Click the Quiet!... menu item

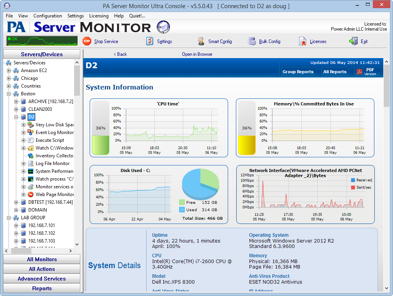point(137,16)
